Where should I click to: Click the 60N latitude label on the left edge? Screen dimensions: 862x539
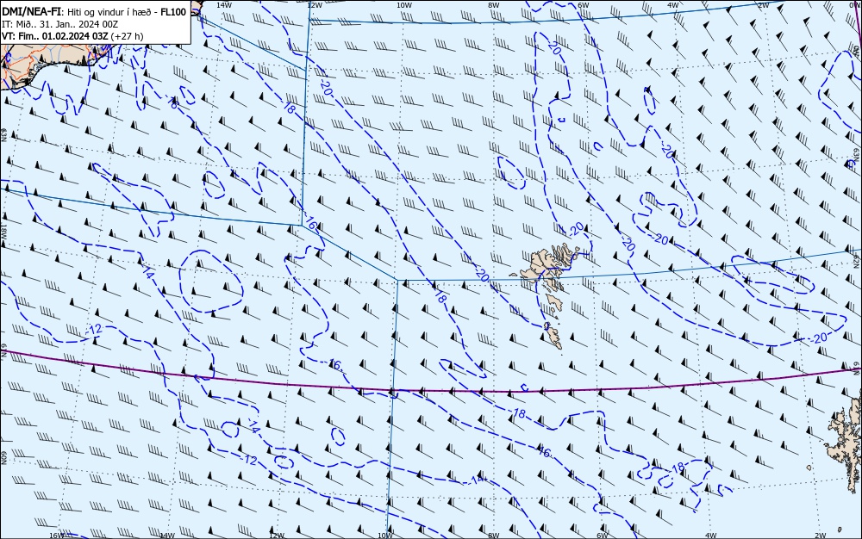tap(3, 458)
